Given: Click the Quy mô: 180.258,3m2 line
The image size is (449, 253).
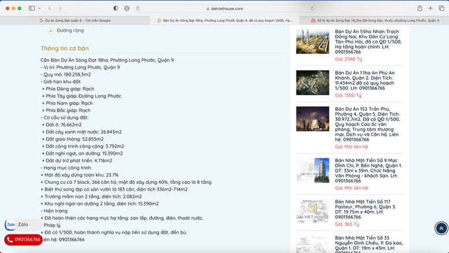Looking at the screenshot, I should point(65,74).
